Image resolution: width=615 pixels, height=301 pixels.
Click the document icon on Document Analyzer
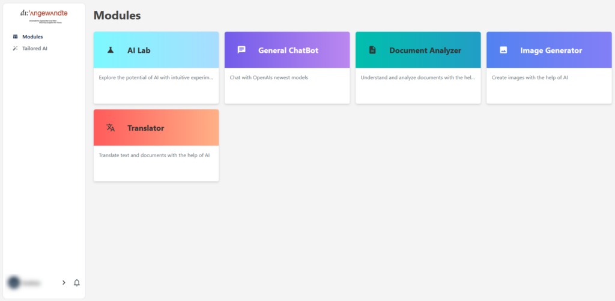click(372, 50)
